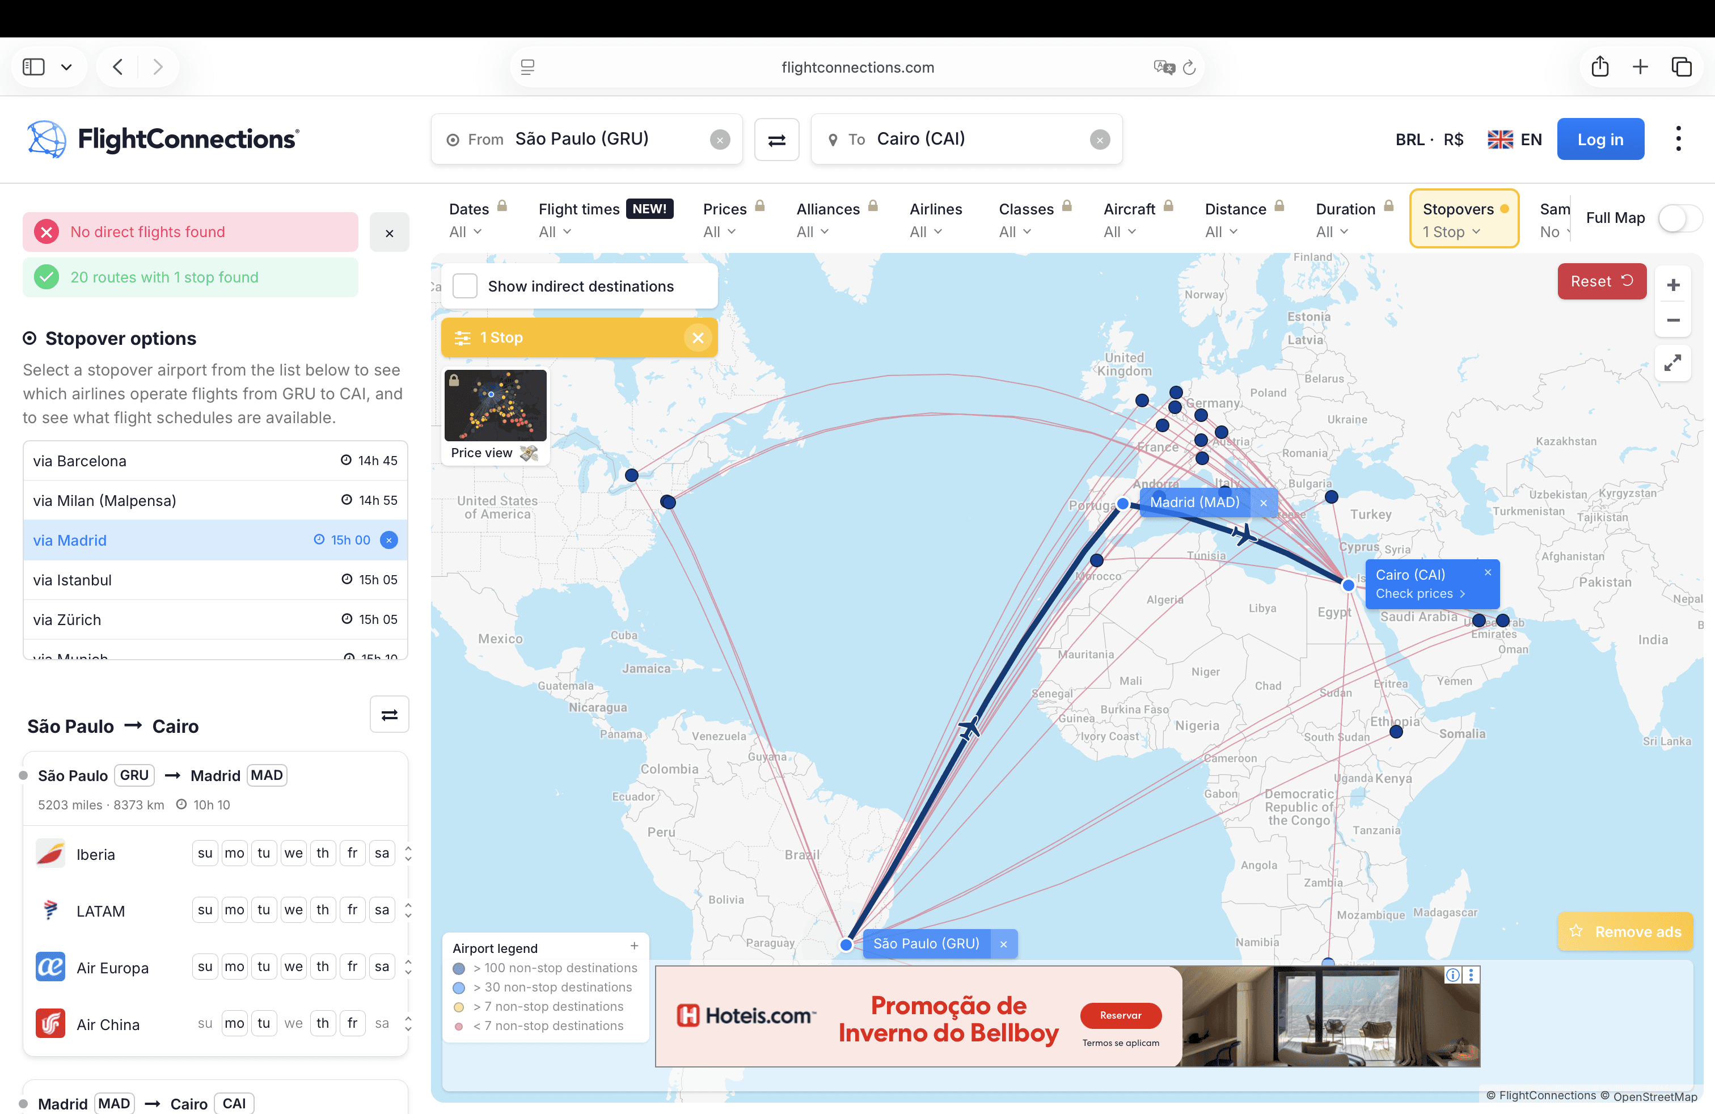Select via Barcelona stopover option

(216, 461)
